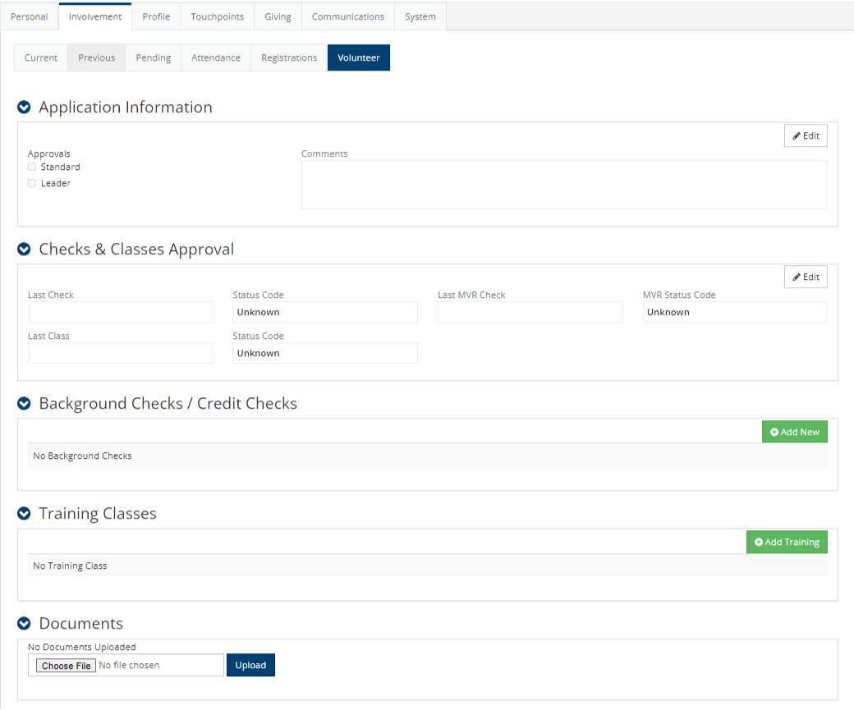Edit the Application Information section
Screen dimensions: 854x710
(x=806, y=135)
